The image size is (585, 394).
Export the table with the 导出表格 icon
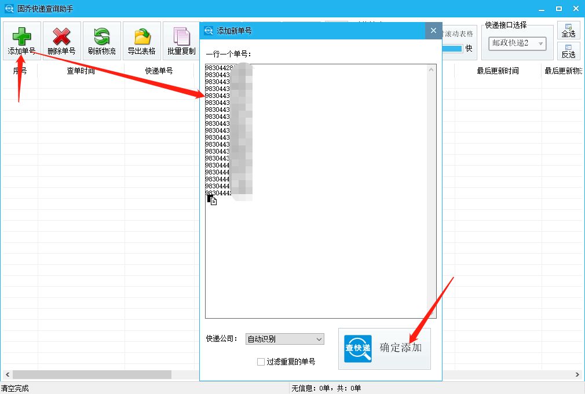[142, 37]
